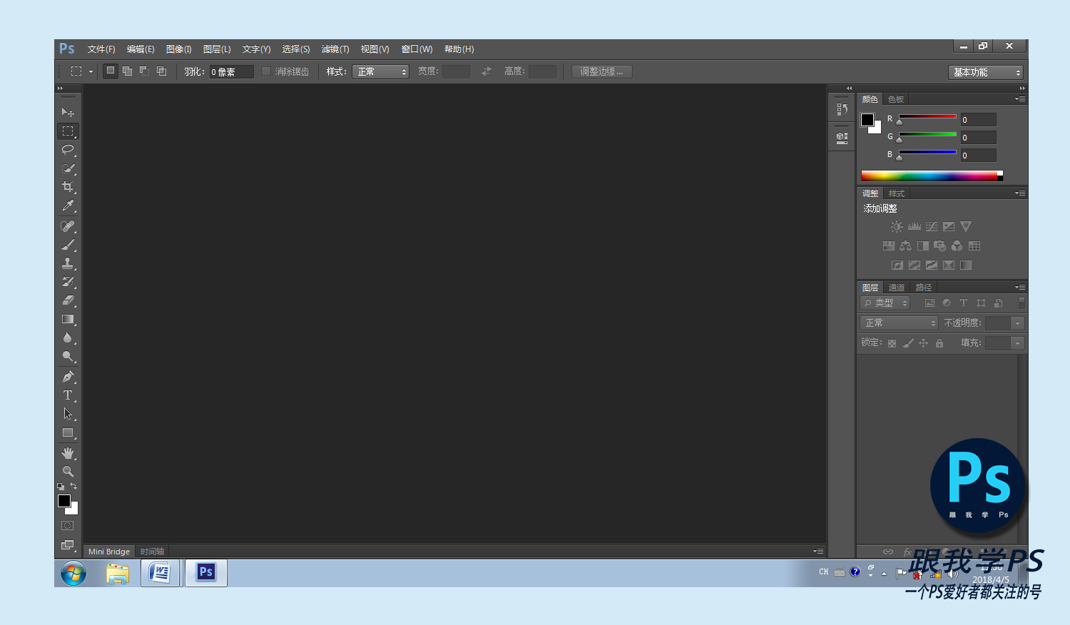The height and width of the screenshot is (625, 1070).
Task: Open the layer blend mode 正常 dropdown
Action: point(899,323)
